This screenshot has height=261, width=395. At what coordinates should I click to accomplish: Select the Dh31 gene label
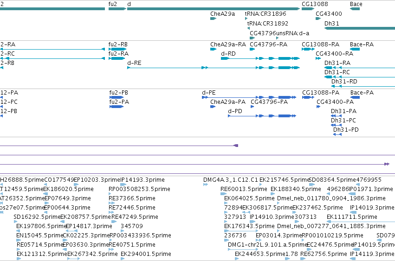332,23
